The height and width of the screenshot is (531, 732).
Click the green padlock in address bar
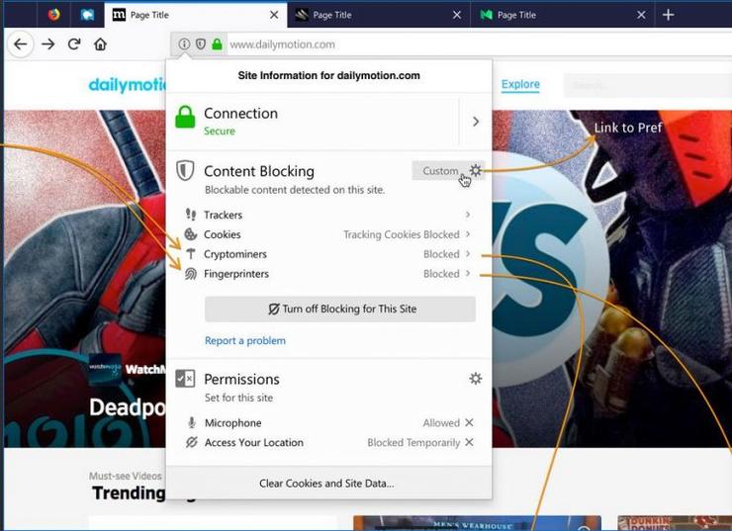click(x=217, y=44)
